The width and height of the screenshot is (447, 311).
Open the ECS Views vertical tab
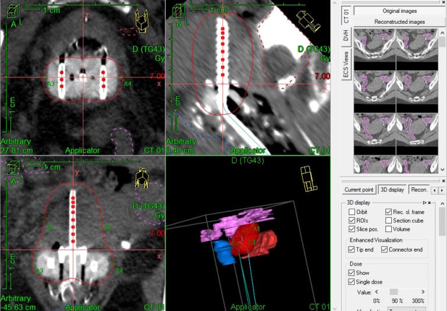[346, 65]
